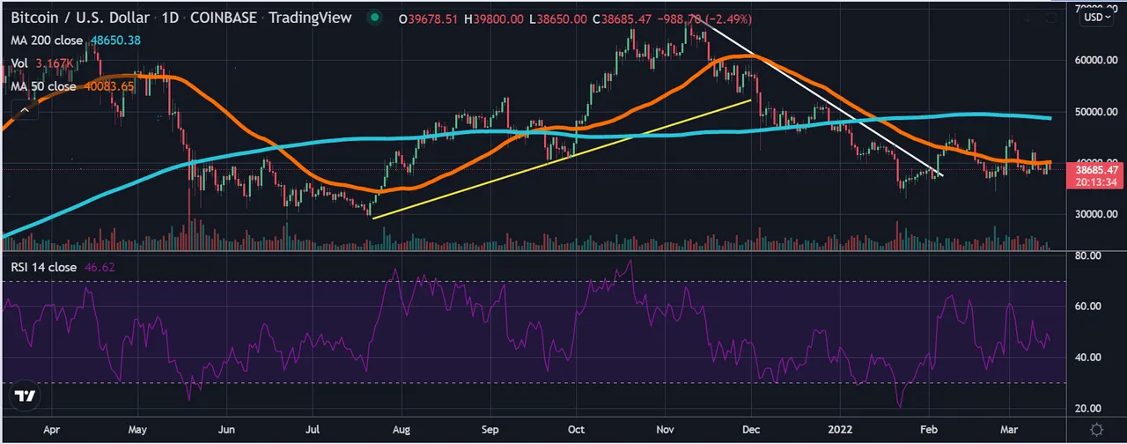Click the Jul label on time axis
The width and height of the screenshot is (1127, 444).
pos(312,431)
